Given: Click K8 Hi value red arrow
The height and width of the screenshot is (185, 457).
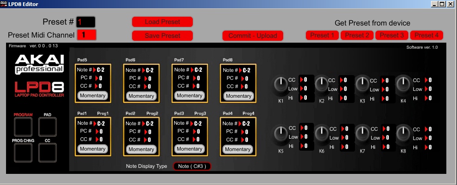Looking at the screenshot, I should click(426, 147).
